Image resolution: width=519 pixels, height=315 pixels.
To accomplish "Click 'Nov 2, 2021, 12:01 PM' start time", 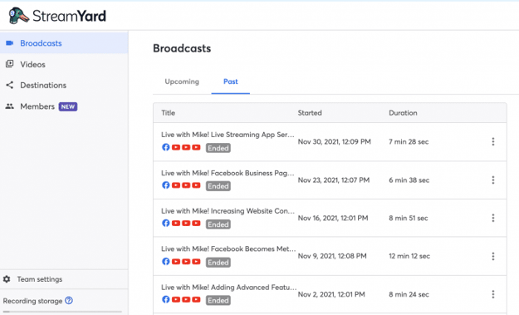I will pos(331,294).
